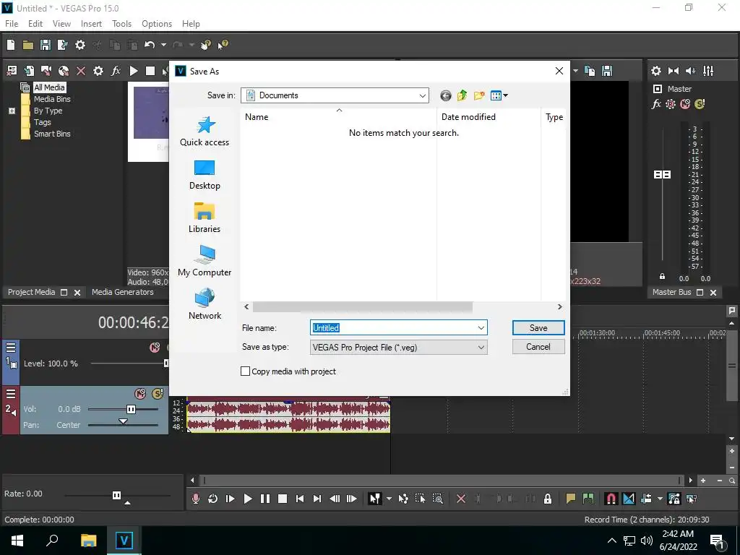Click the red X remove media icon
The height and width of the screenshot is (555, 740).
[x=81, y=71]
